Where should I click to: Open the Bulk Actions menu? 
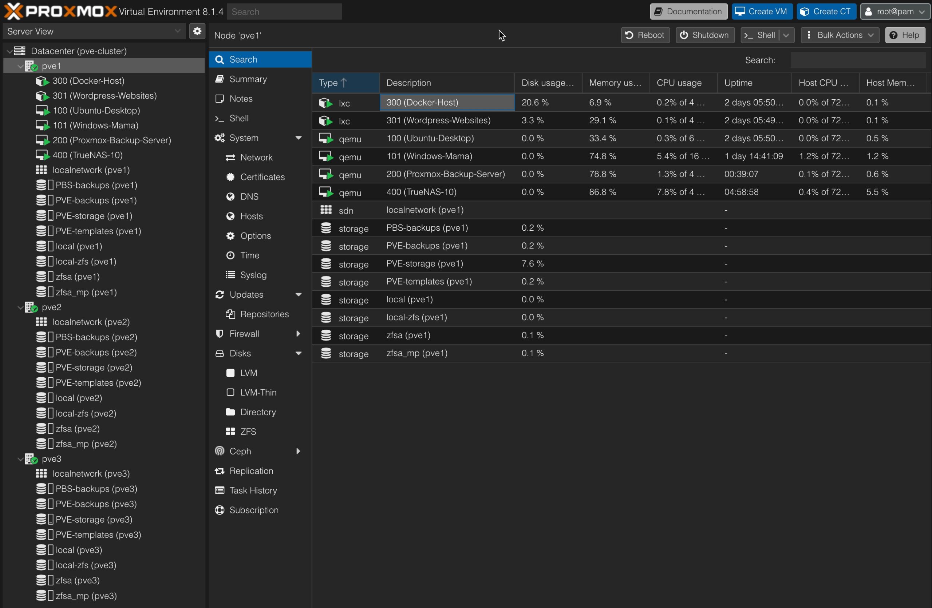click(x=840, y=35)
